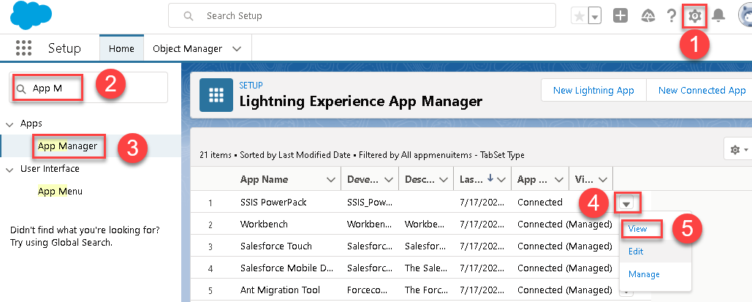Screen dimensions: 752x302
Task: Collapse the Apps section in sidebar
Action: pyautogui.click(x=10, y=124)
